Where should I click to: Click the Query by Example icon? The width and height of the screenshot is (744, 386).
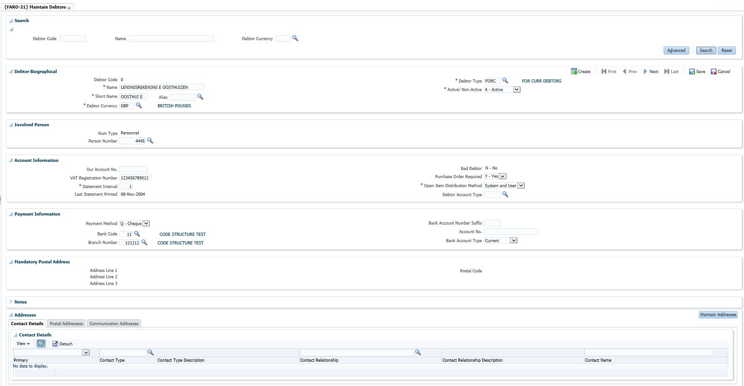point(41,344)
